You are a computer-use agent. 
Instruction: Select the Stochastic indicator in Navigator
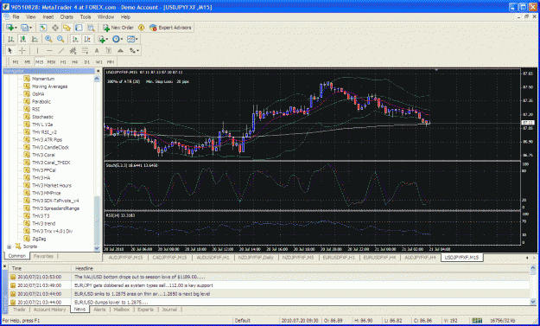point(42,117)
